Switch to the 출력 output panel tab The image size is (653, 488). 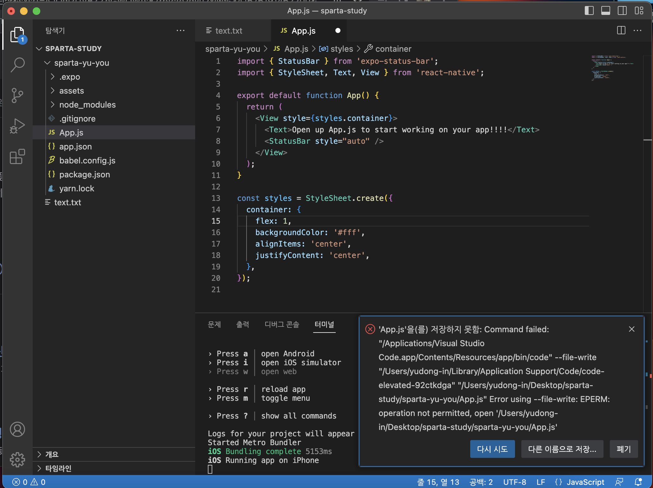(243, 325)
